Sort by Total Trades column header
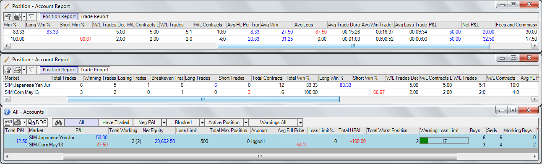The height and width of the screenshot is (164, 542). click(67, 78)
